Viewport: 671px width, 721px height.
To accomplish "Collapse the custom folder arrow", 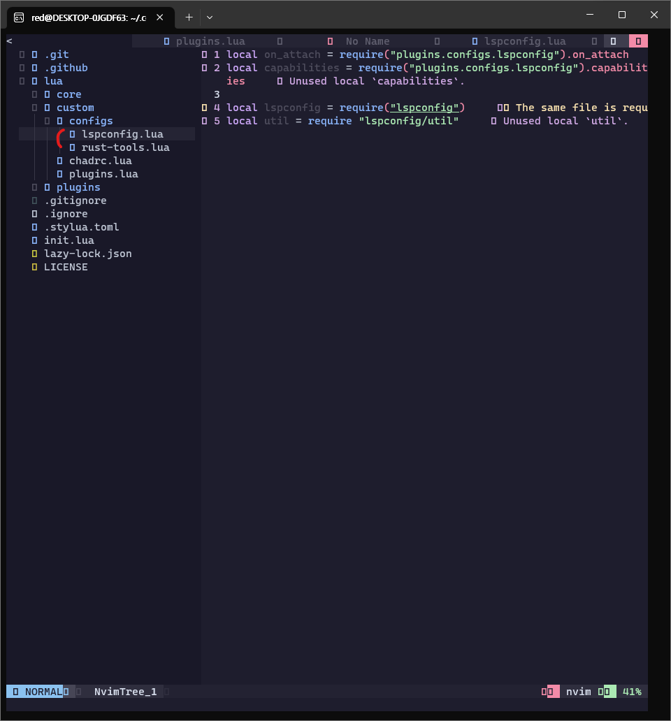I will point(34,108).
